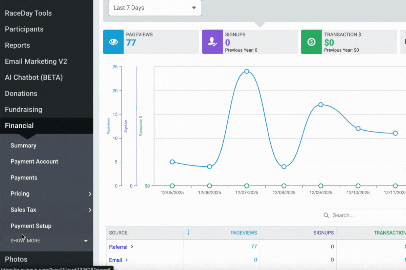Click the Transaction dollar icon tile
The width and height of the screenshot is (406, 270).
pyautogui.click(x=311, y=42)
